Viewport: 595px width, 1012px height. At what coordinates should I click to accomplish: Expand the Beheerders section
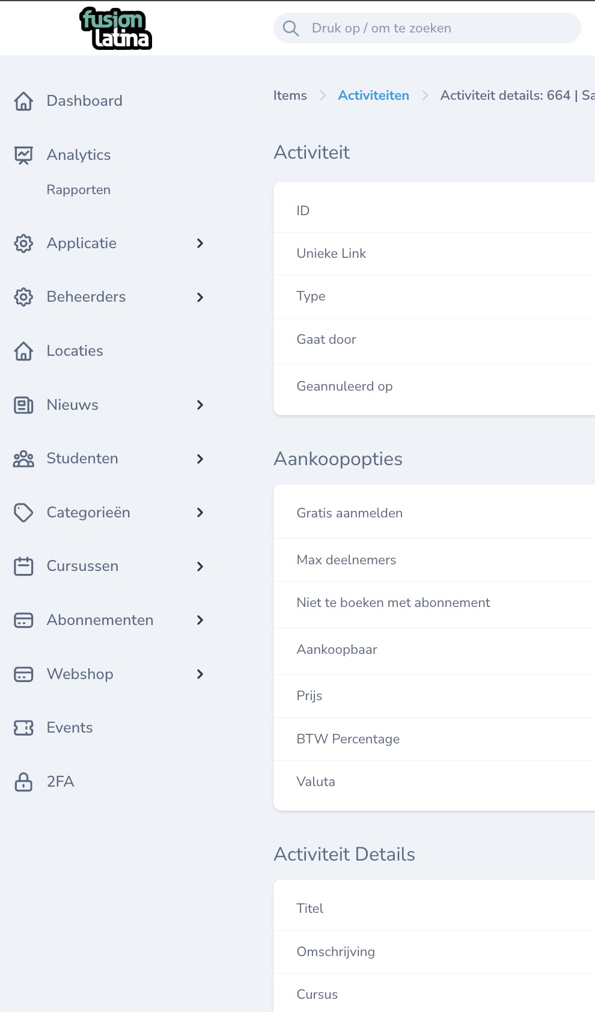(200, 297)
